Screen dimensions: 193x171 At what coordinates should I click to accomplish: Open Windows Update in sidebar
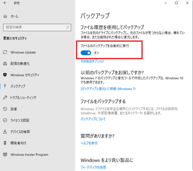click(23, 52)
